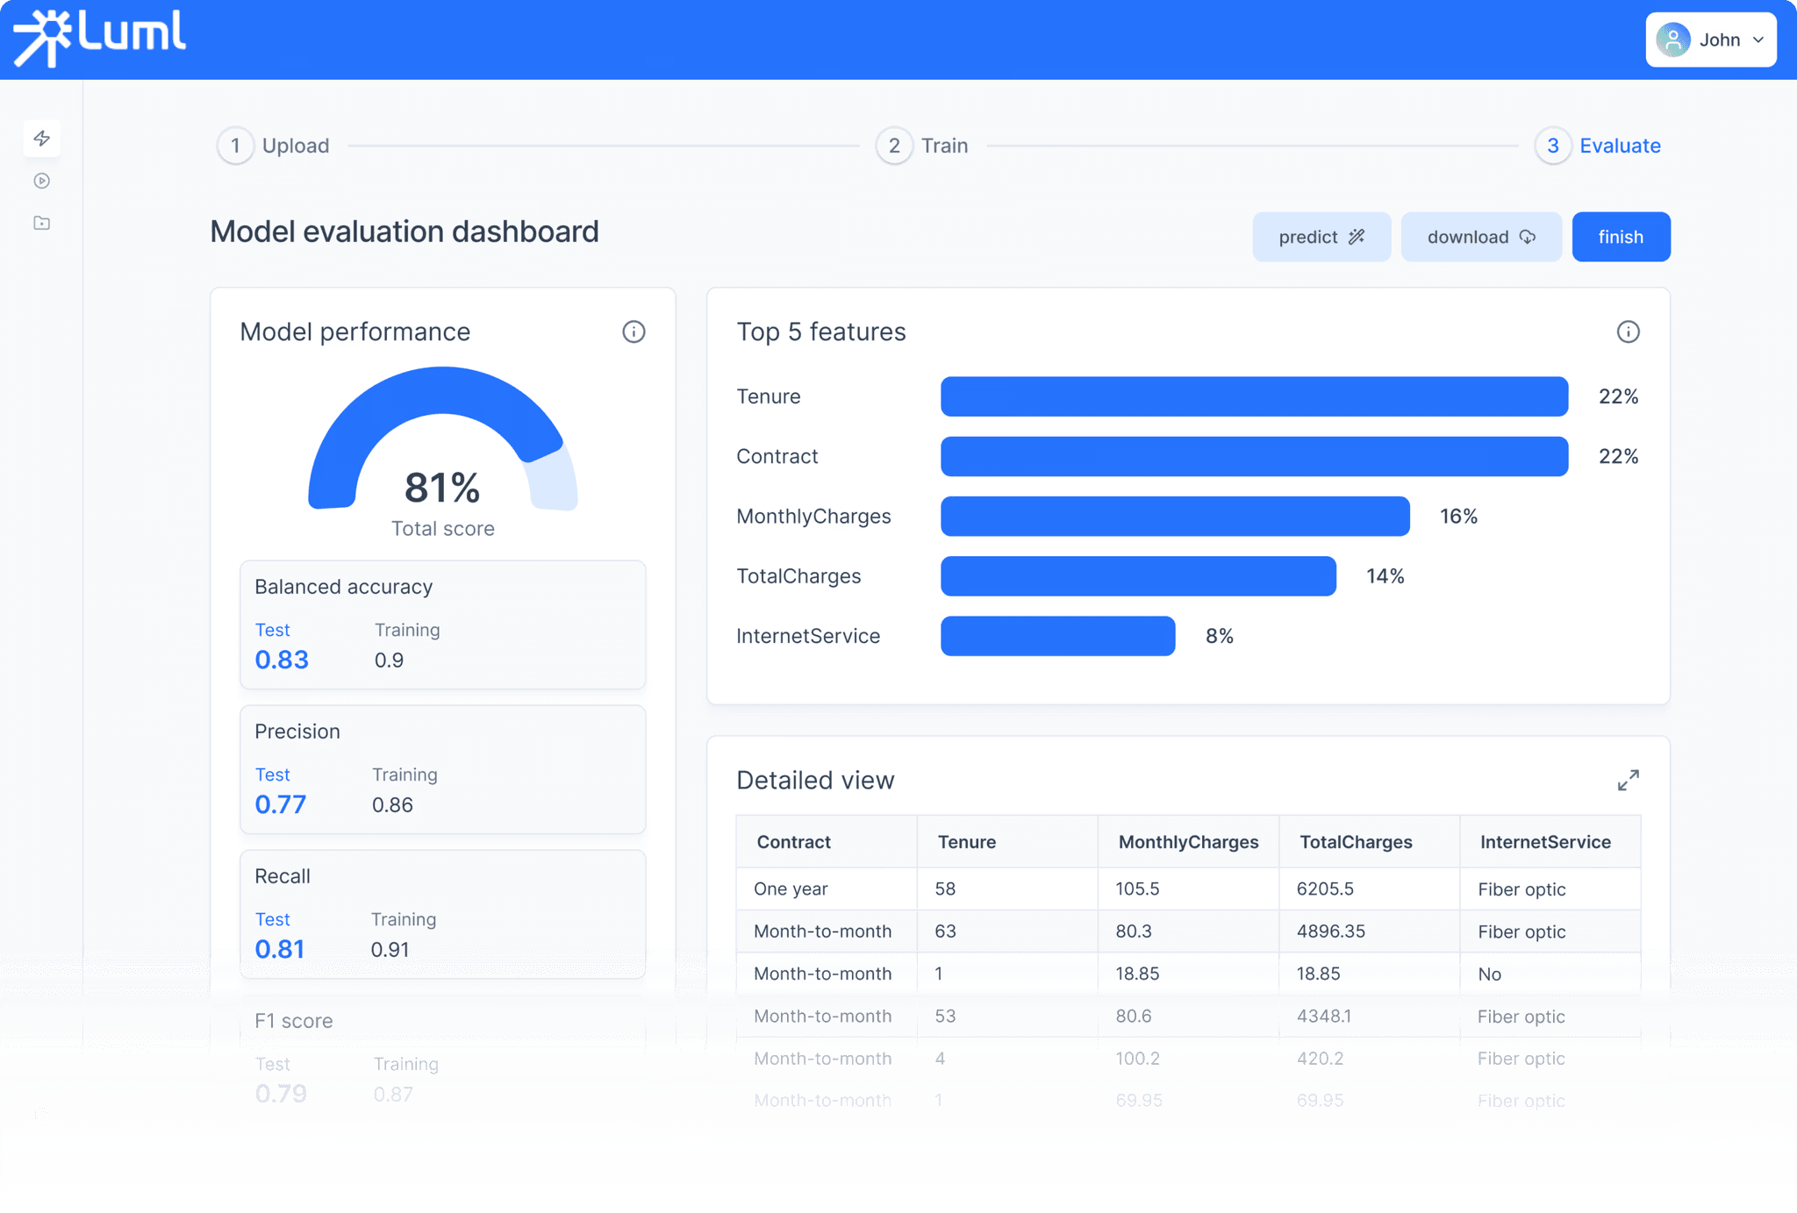Click the finish button
This screenshot has height=1213, width=1797.
1620,237
